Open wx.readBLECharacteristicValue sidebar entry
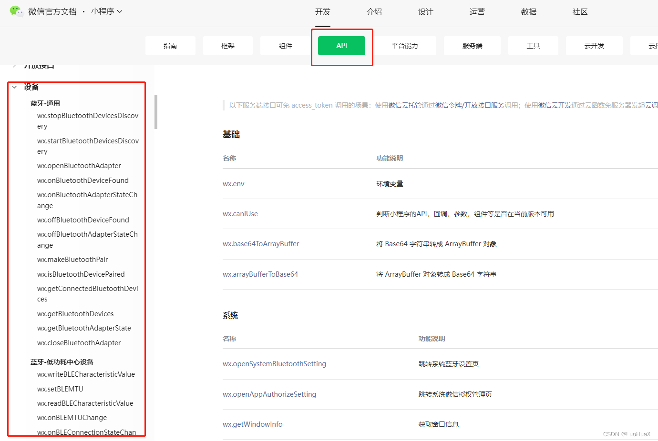Image resolution: width=658 pixels, height=441 pixels. coord(85,403)
